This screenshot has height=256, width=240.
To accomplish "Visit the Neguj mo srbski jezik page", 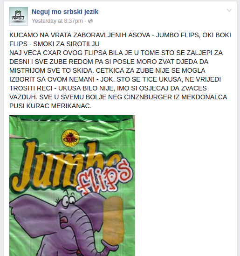I will (x=65, y=12).
